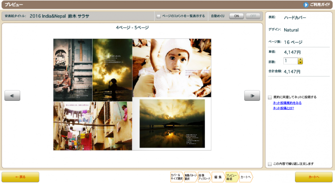Turn auto page flip ON
335x183 pixels.
click(x=236, y=16)
